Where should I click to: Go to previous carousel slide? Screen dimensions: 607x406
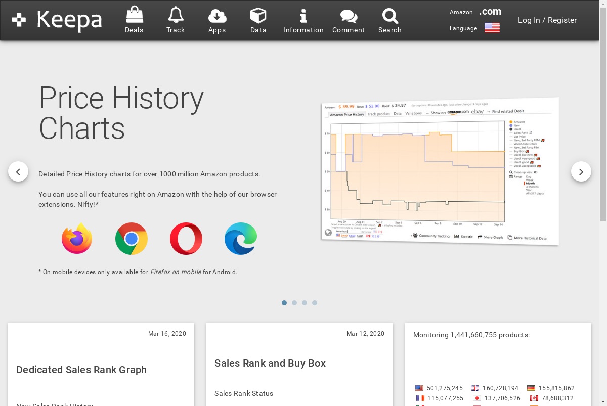coord(18,171)
